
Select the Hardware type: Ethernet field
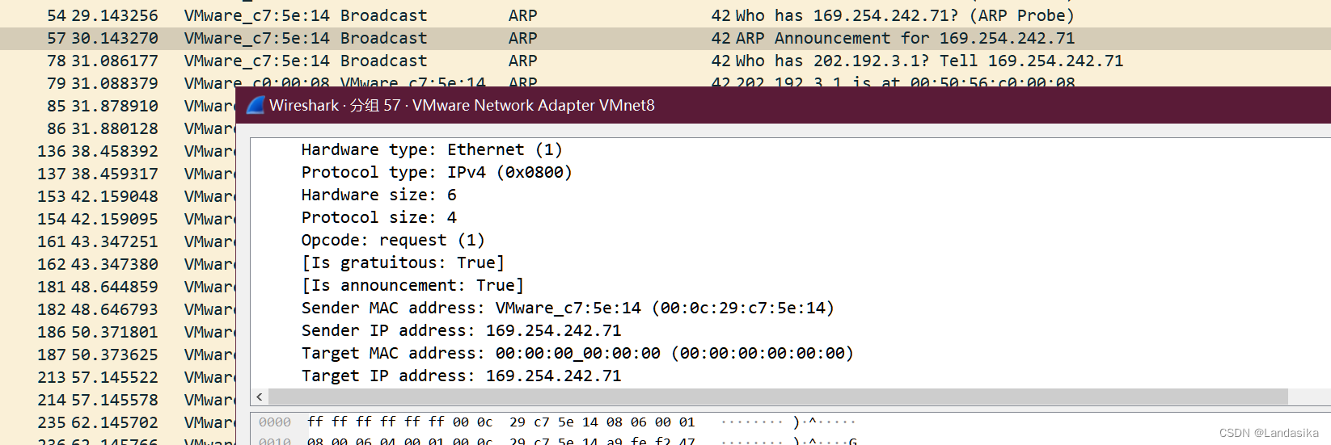tap(431, 149)
